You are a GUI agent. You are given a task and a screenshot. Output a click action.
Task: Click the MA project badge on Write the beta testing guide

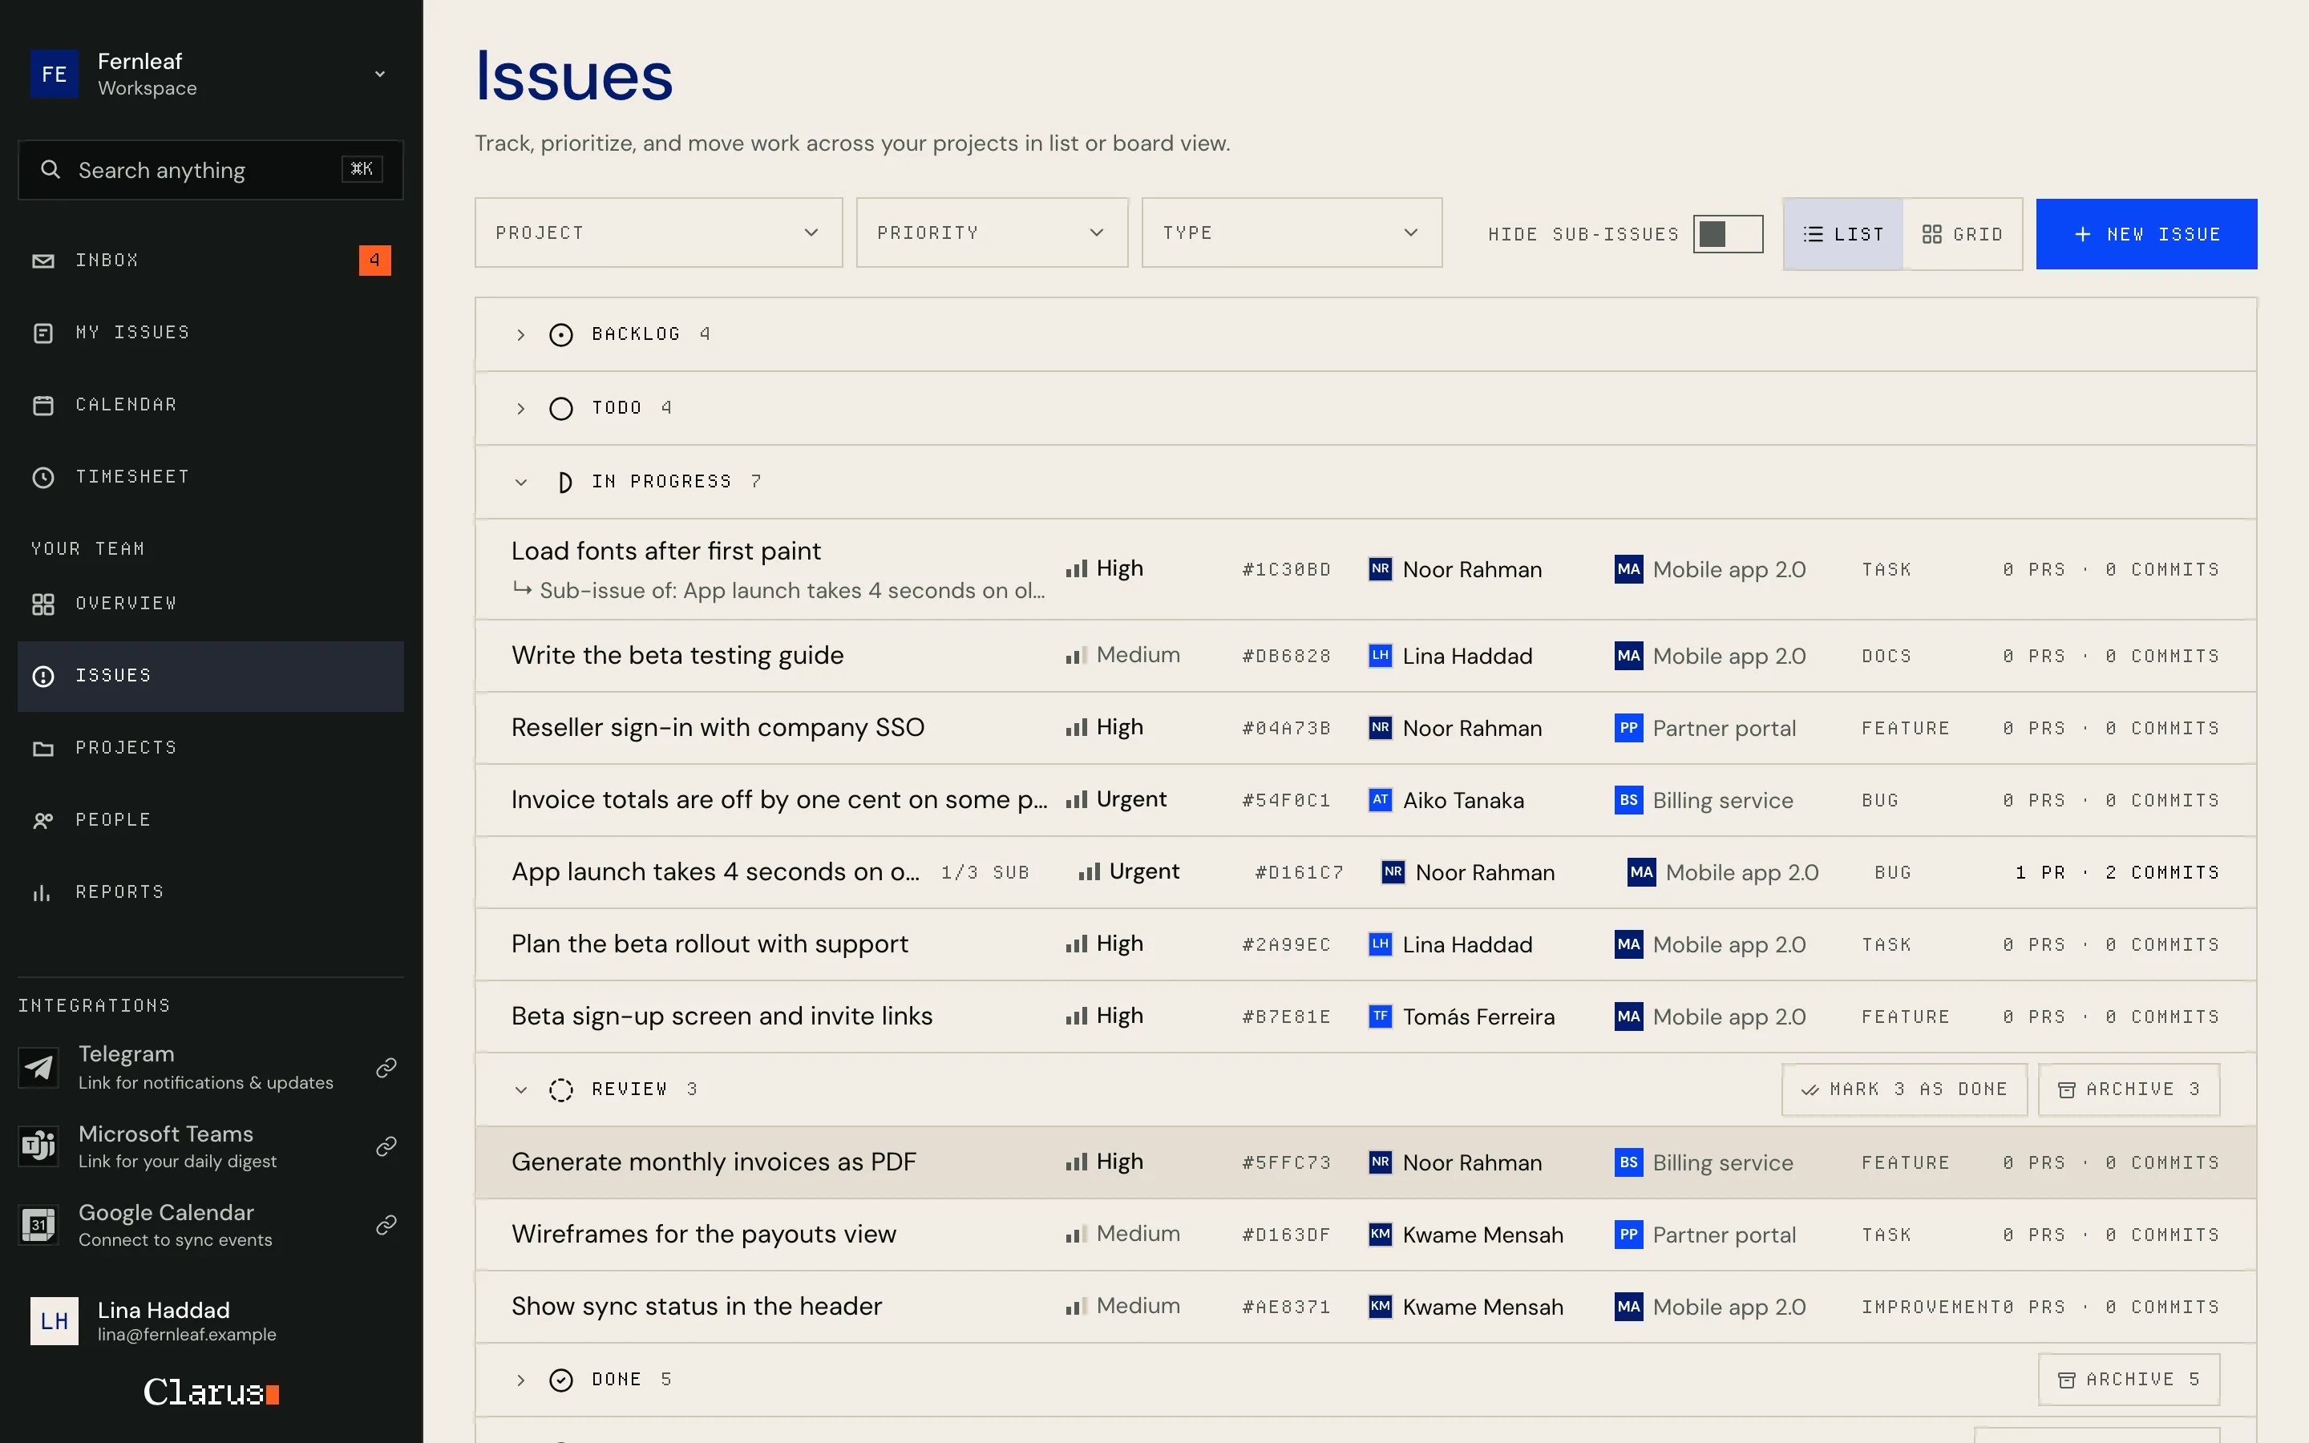tap(1628, 656)
